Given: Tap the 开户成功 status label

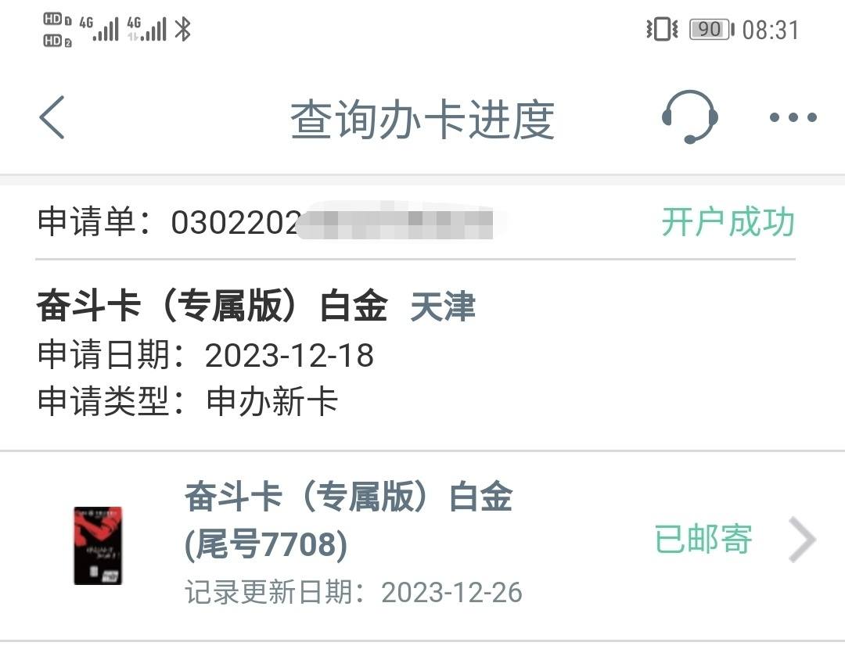Looking at the screenshot, I should pos(728,221).
